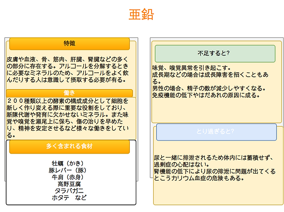Image resolution: width=284 pixels, height=212 pixels.
Task: Click the sentence starting 腎機能の低下により
Action: tap(215, 175)
